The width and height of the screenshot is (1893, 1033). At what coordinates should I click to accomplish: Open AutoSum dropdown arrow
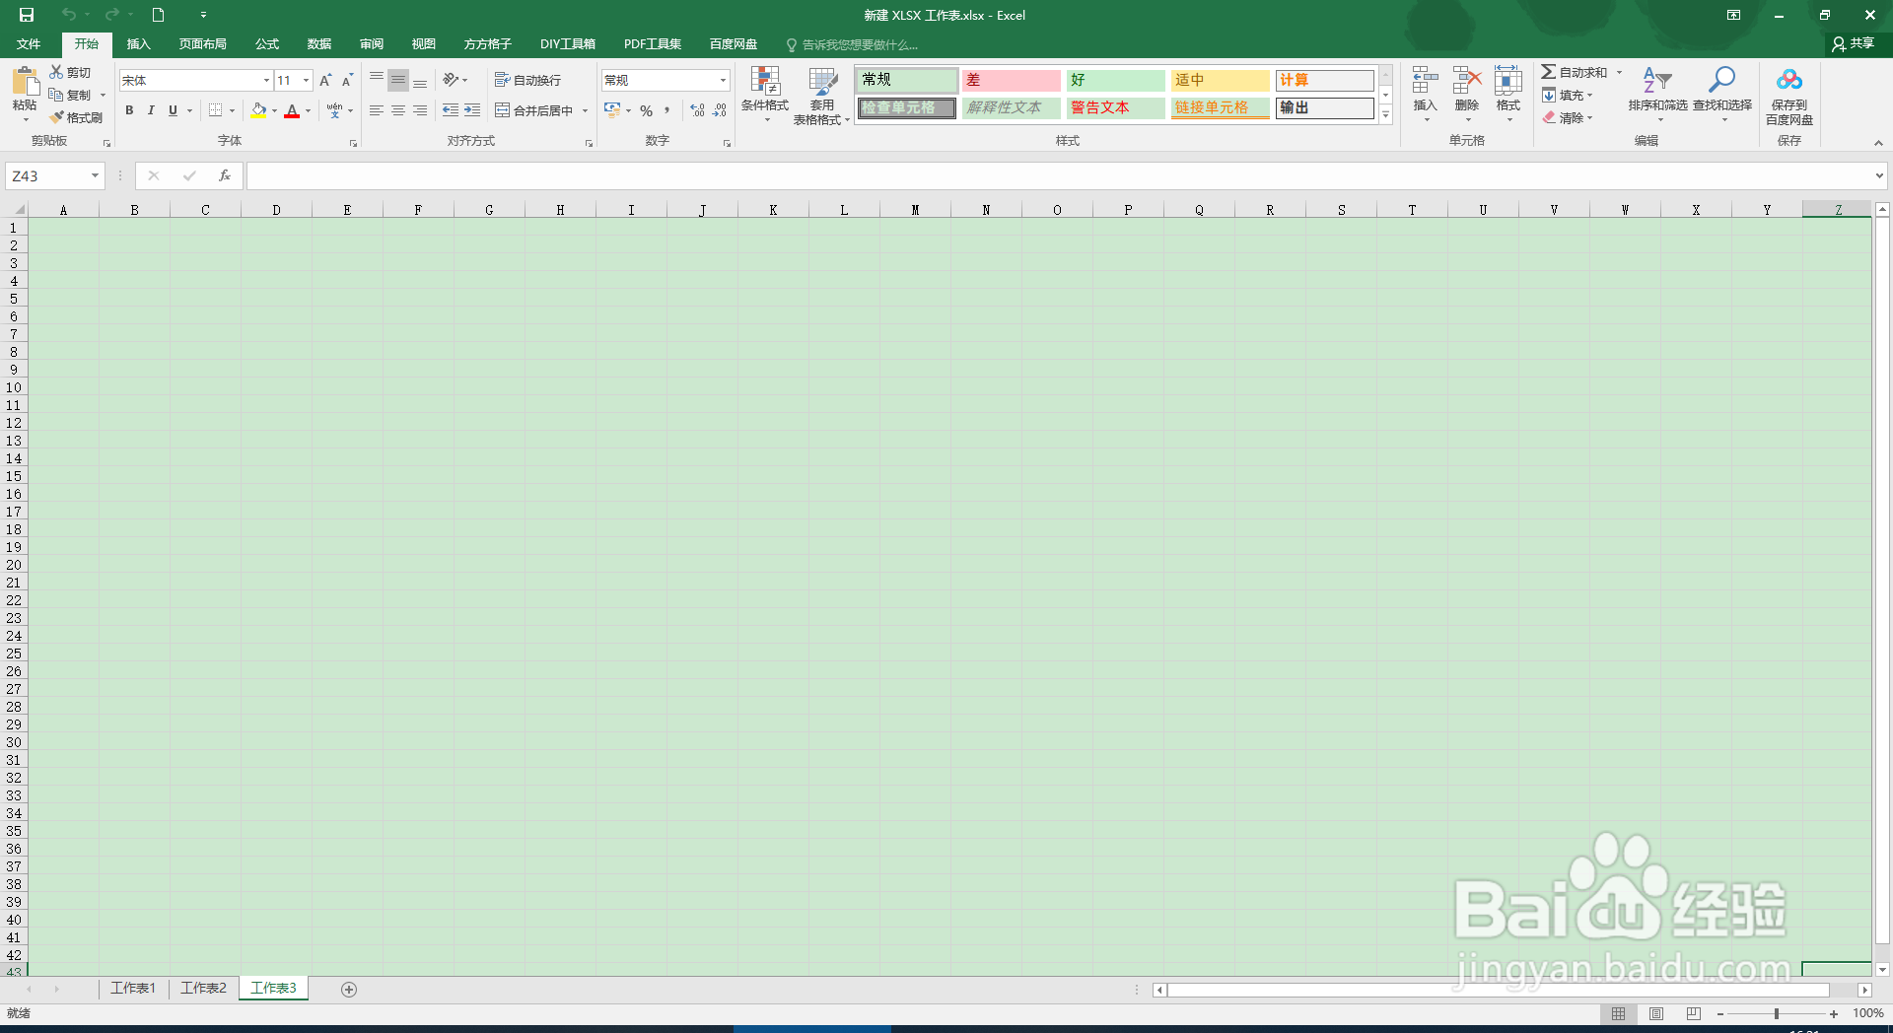click(1619, 72)
